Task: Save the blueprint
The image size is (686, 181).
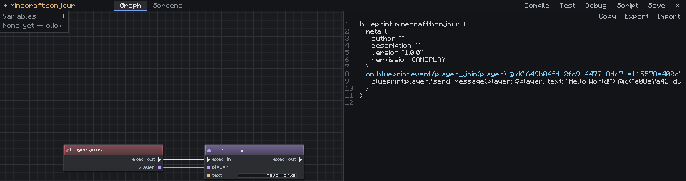Action: 657,5
